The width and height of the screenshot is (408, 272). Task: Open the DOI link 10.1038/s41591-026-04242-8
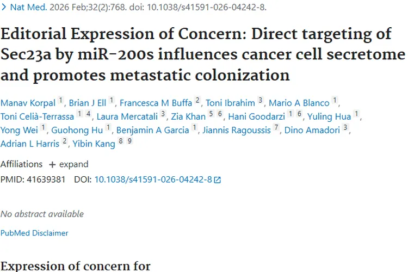[153, 179]
